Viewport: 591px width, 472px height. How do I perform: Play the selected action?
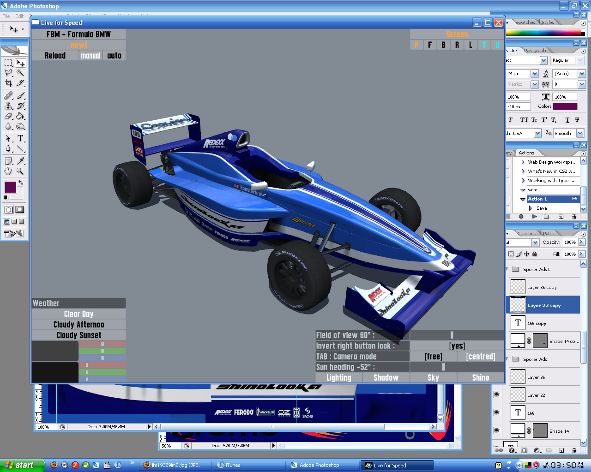point(534,216)
